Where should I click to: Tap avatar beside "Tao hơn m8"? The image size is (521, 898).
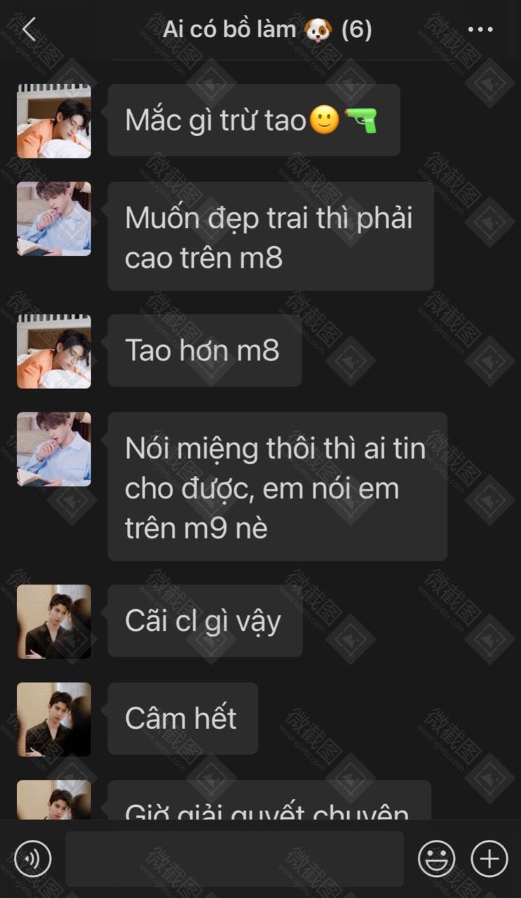click(x=54, y=351)
